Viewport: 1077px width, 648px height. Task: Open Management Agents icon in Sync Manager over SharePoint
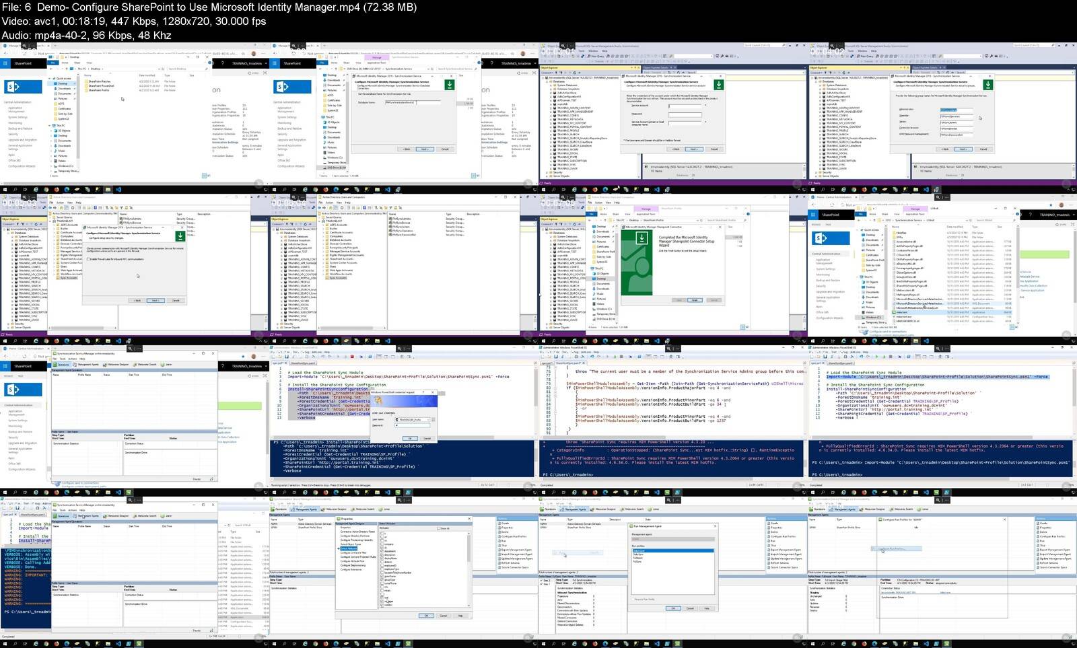[x=75, y=365]
